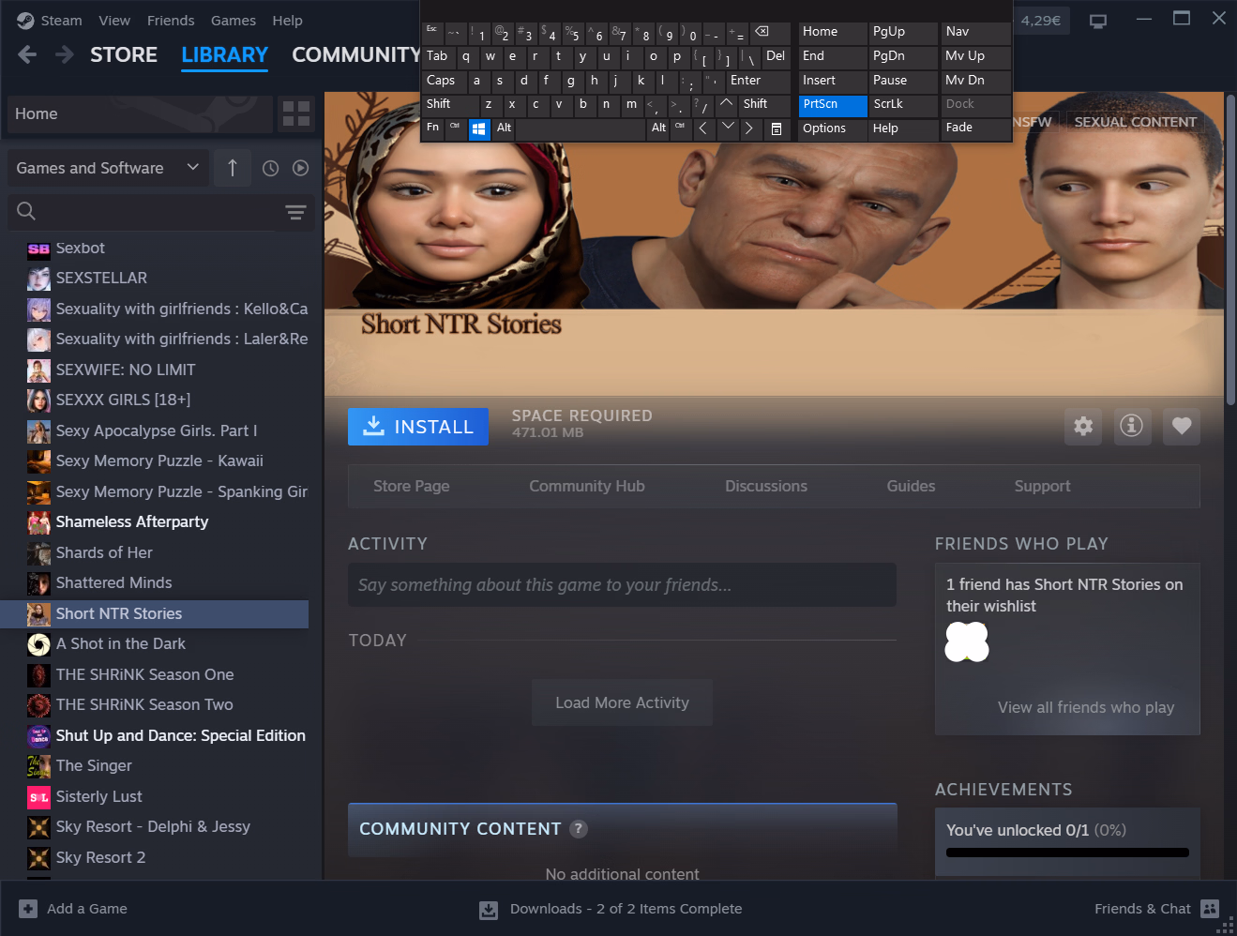Click the INSTALL button
This screenshot has height=936, width=1237.
click(x=418, y=427)
